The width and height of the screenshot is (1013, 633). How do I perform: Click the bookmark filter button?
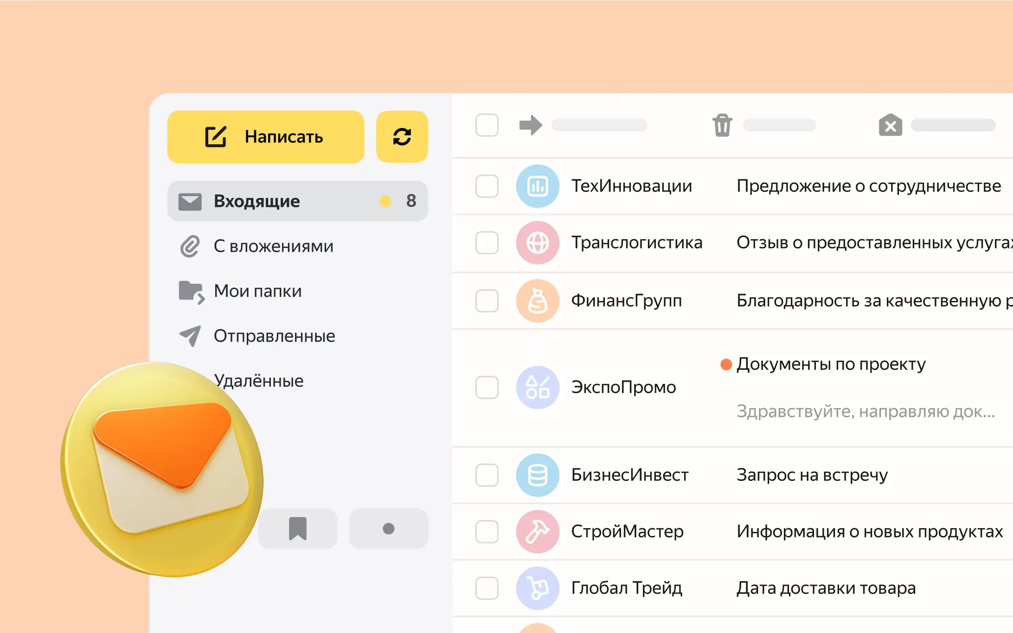298,529
